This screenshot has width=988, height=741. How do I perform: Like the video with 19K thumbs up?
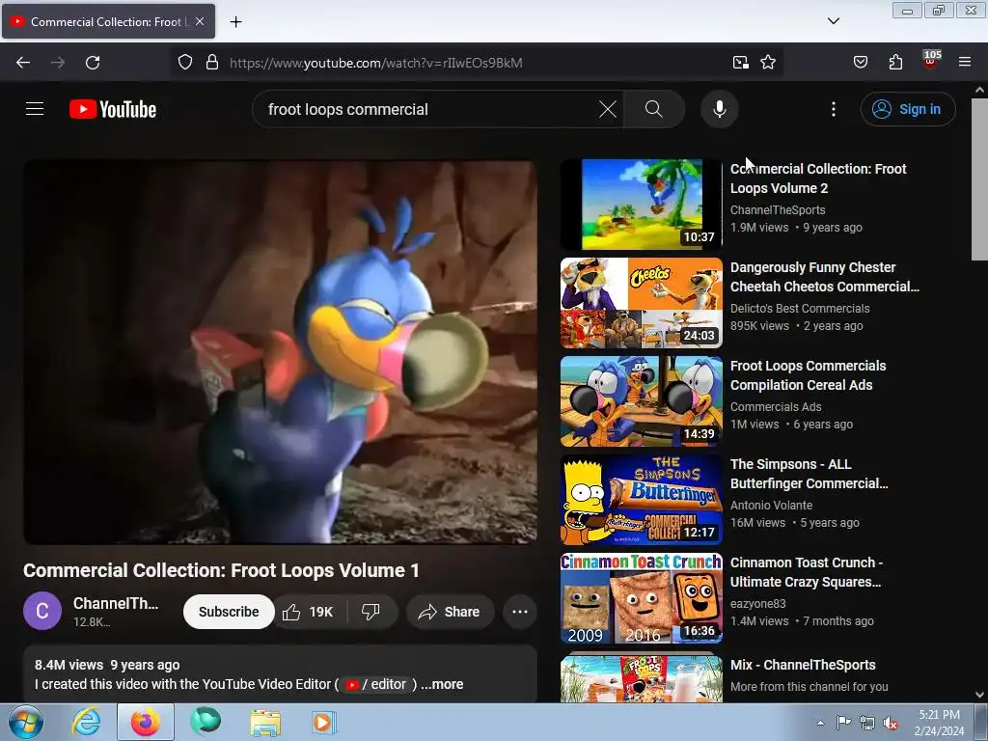(x=310, y=612)
